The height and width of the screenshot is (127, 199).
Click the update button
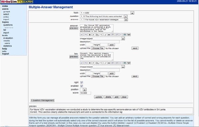pyautogui.click(x=99, y=97)
